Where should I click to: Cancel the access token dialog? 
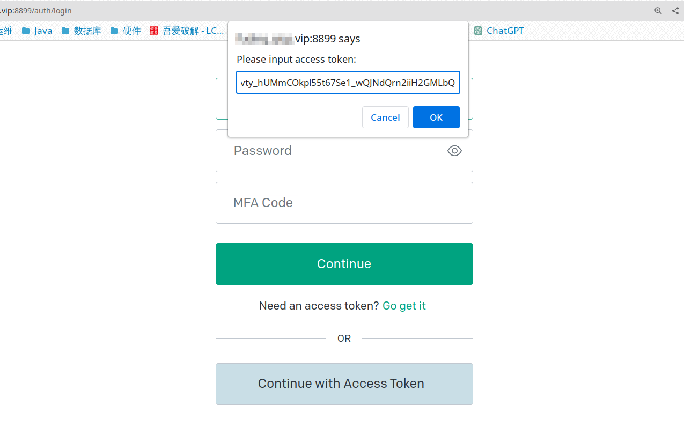tap(385, 117)
